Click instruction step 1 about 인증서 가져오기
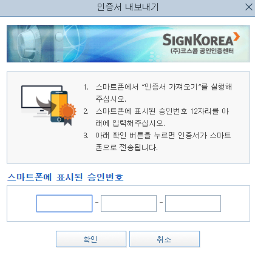Screen dimensions: 255x255 pos(158,93)
